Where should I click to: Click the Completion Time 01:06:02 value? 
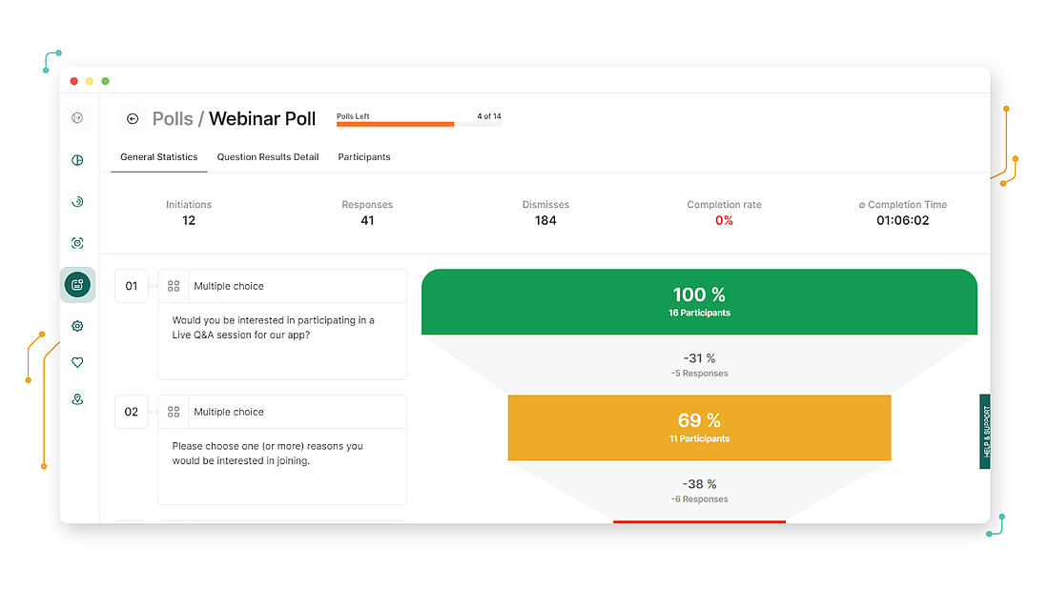902,221
